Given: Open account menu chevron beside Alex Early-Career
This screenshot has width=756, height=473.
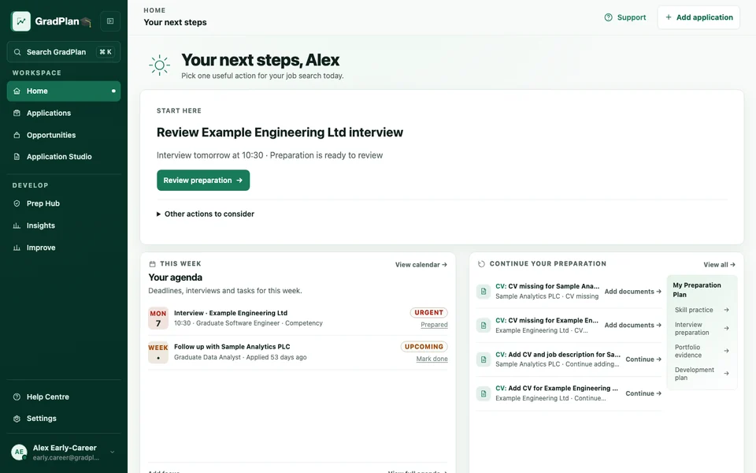Looking at the screenshot, I should click(113, 453).
